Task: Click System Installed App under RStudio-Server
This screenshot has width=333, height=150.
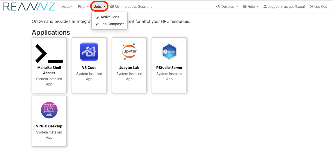Action: [x=169, y=76]
